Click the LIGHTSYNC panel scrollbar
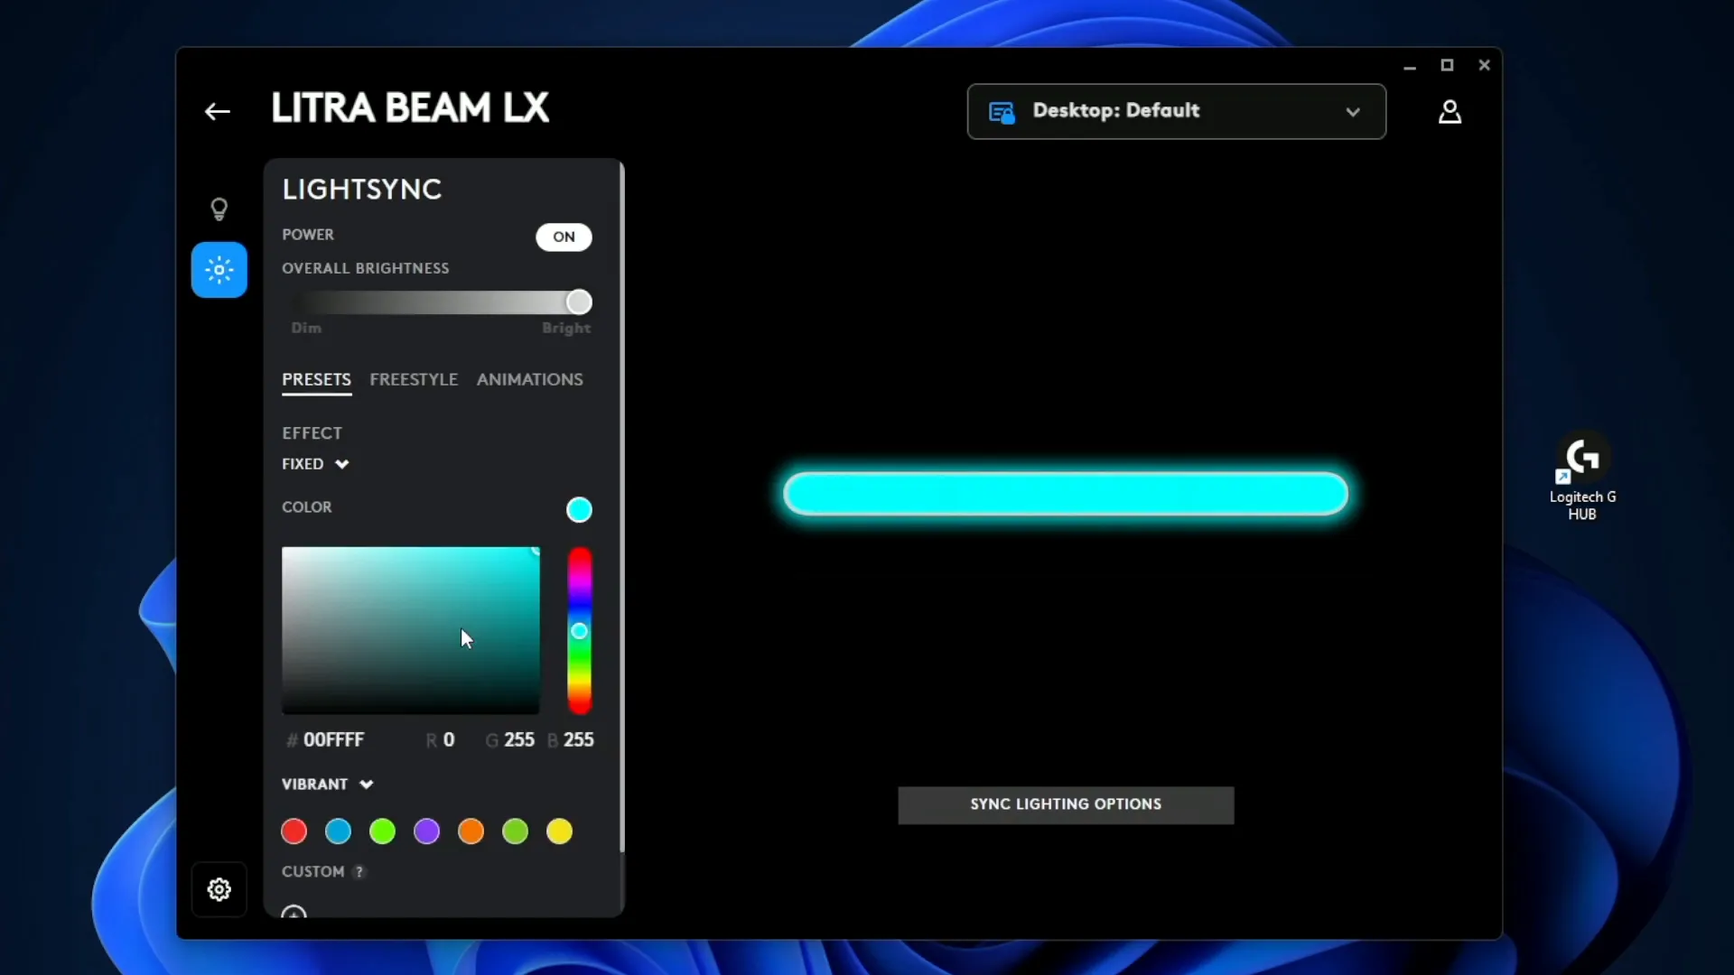Image resolution: width=1734 pixels, height=975 pixels. 621,507
